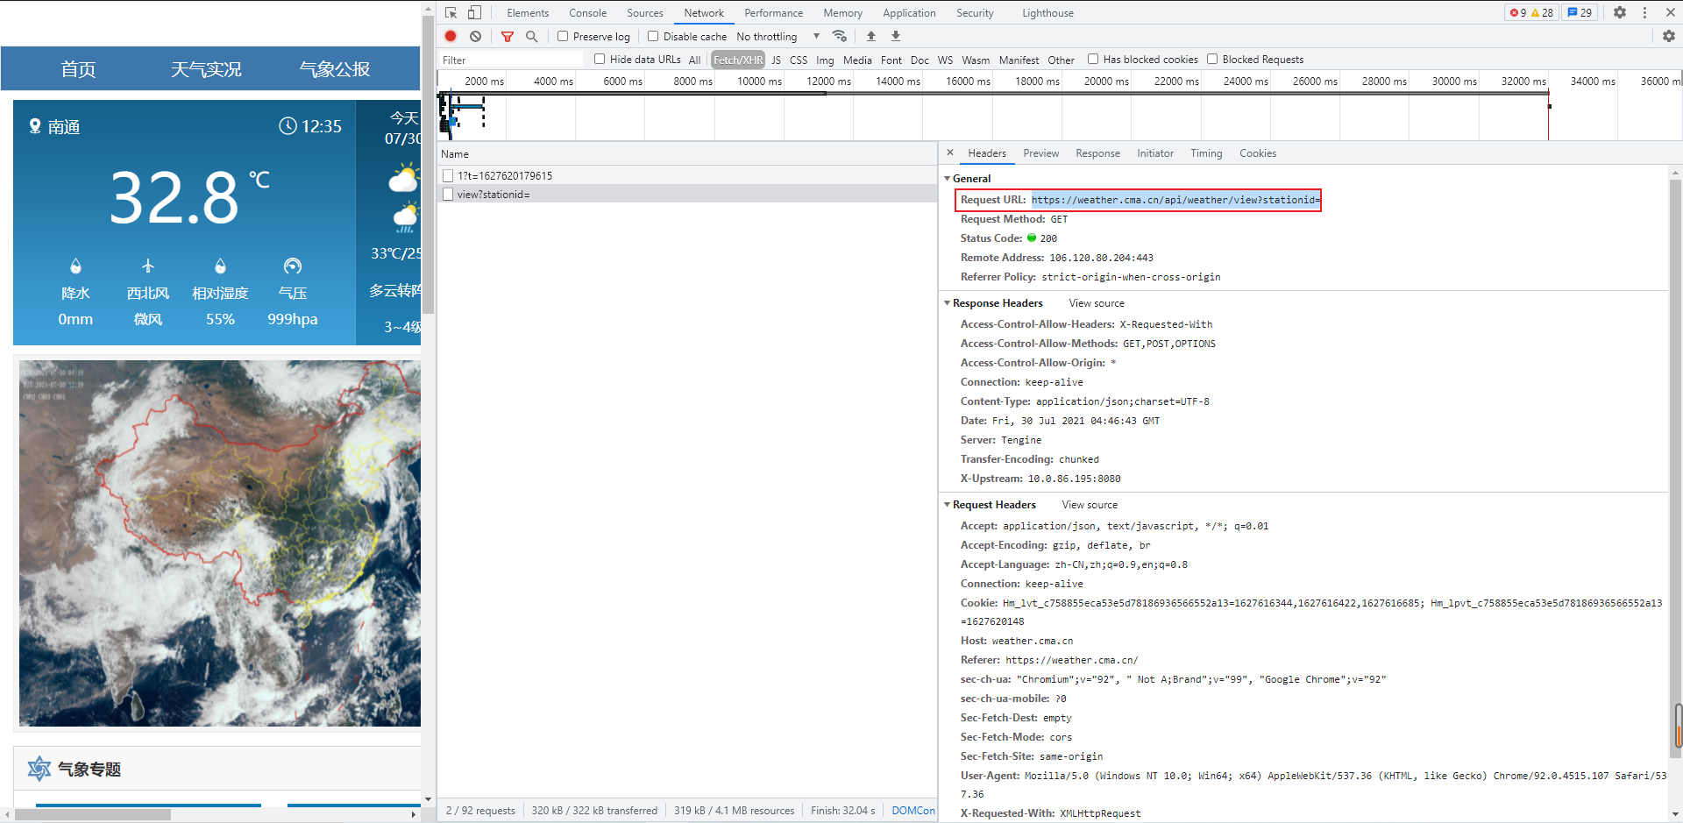Screen dimensions: 1683x823
Task: Click the Name column header
Action: pyautogui.click(x=687, y=153)
